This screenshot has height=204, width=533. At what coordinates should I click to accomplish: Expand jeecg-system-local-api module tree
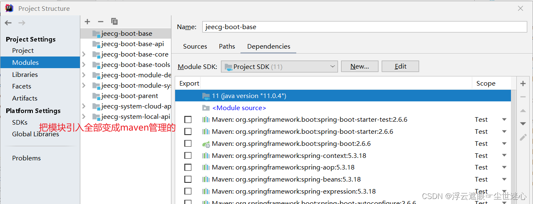pos(84,117)
